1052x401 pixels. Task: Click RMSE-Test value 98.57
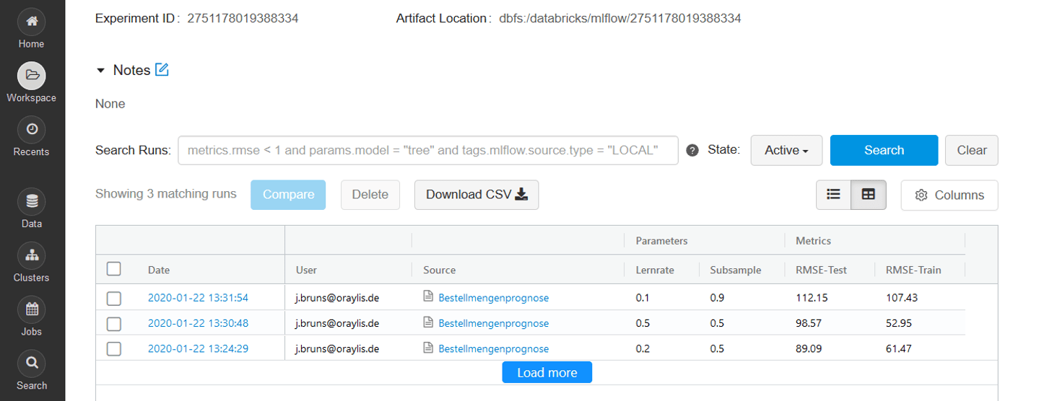click(x=809, y=323)
